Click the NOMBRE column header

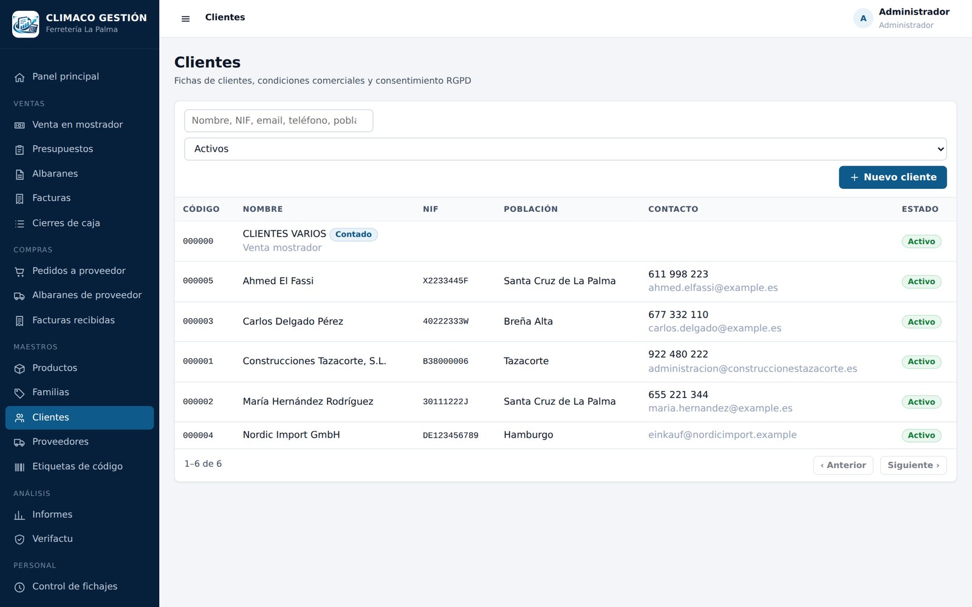tap(262, 209)
